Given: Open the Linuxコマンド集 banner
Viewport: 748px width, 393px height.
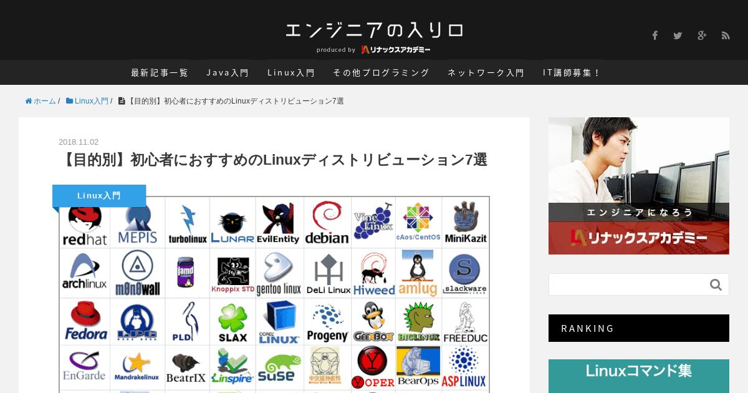Looking at the screenshot, I should [x=639, y=376].
